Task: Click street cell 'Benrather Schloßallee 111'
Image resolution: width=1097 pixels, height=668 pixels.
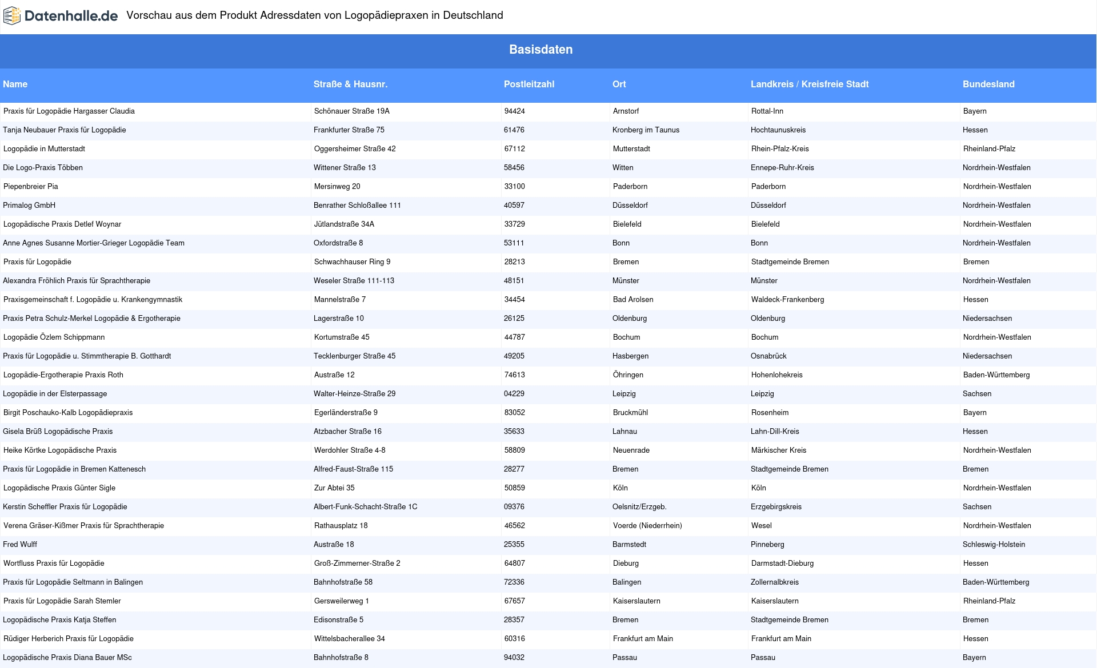Action: point(357,205)
